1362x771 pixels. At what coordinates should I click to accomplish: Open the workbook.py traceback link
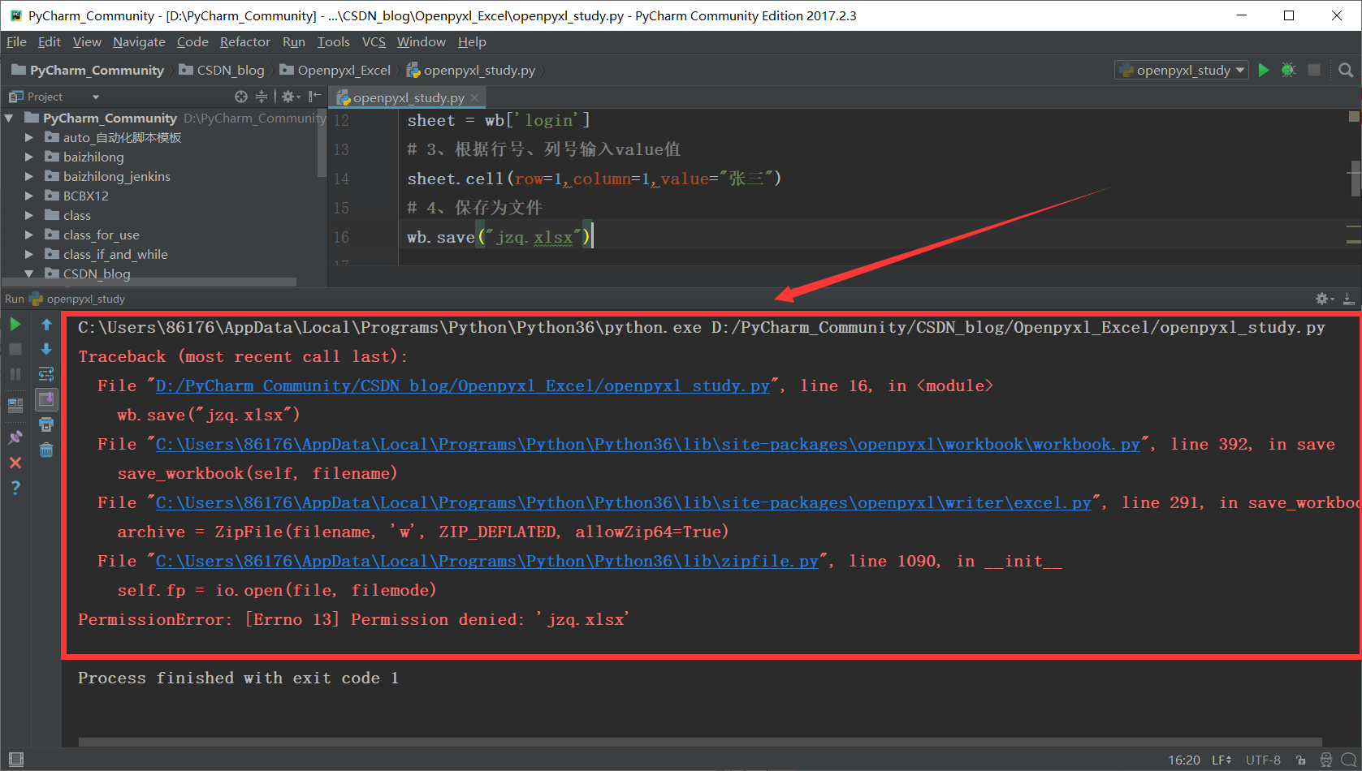tap(647, 444)
